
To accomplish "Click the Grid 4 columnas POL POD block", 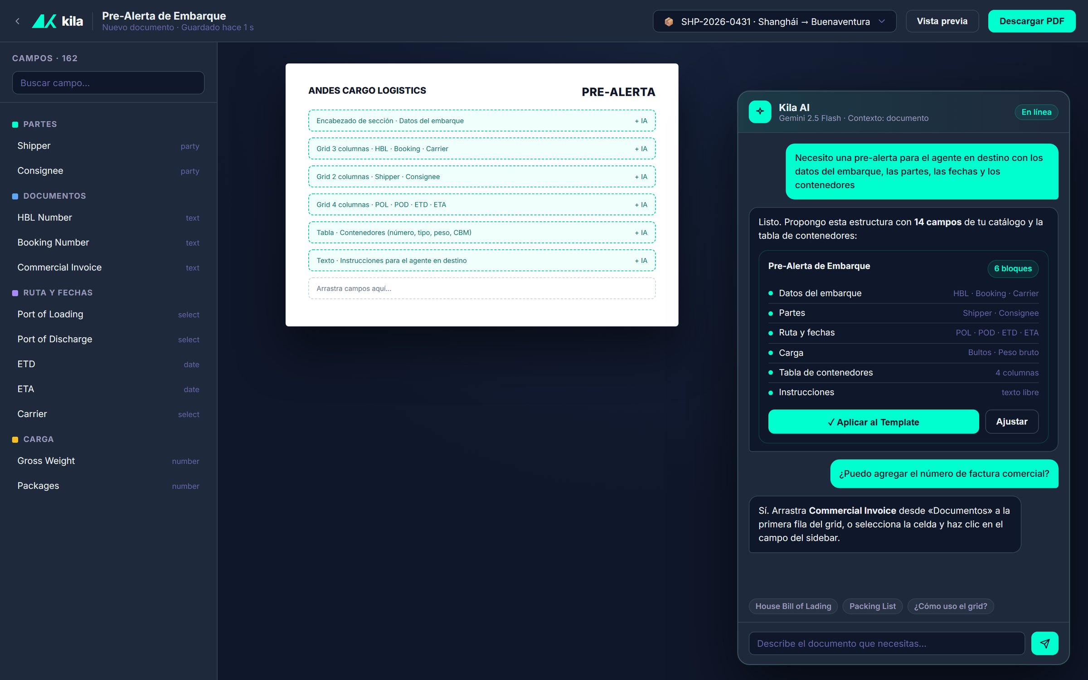I will (482, 205).
